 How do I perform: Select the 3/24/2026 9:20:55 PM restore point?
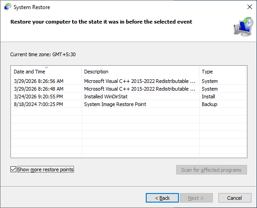coord(128,97)
